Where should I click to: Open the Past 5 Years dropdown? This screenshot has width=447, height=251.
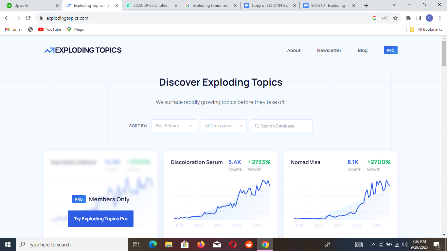174,126
